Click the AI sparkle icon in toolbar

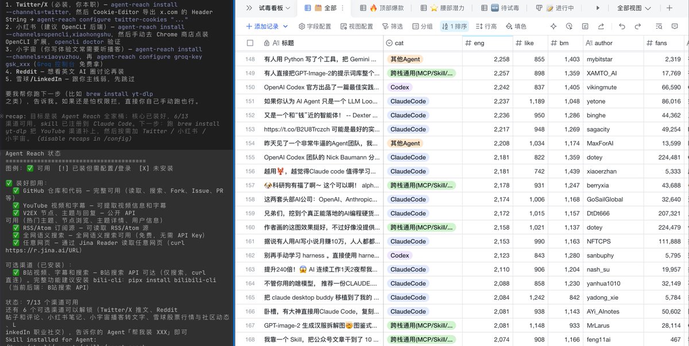tap(553, 26)
